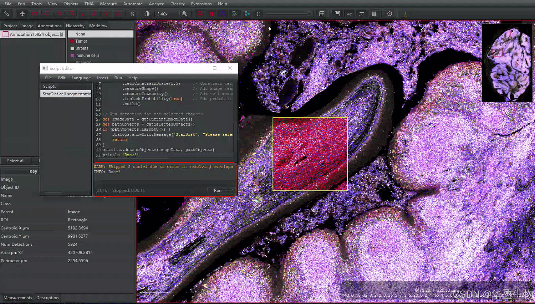Image resolution: width=535 pixels, height=304 pixels.
Task: Select the Rectangle annotation tool
Action: click(x=35, y=14)
